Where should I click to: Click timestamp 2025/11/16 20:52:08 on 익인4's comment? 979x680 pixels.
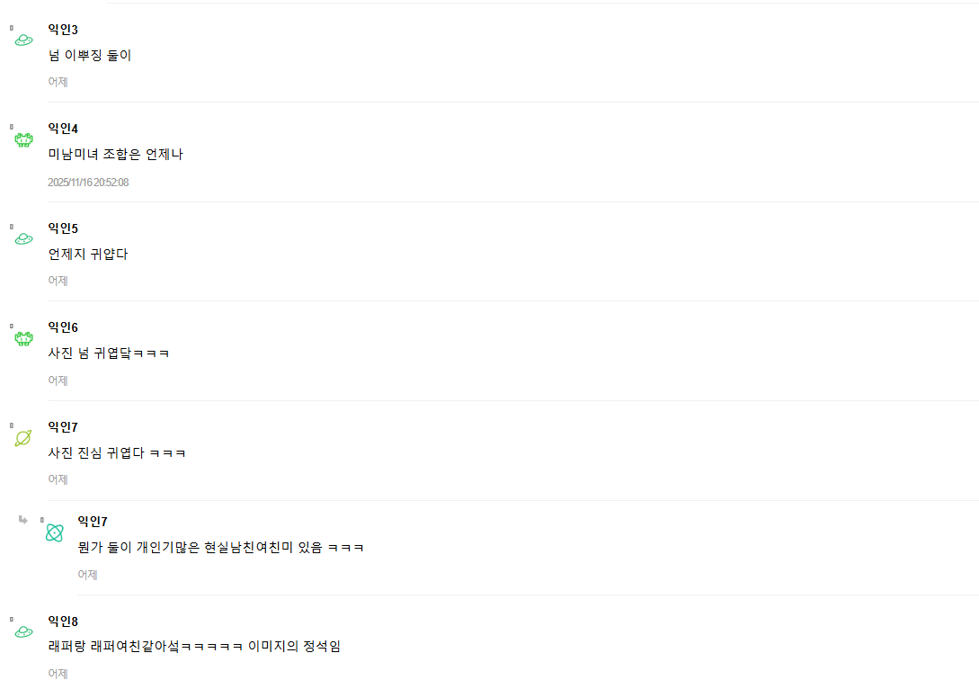[x=88, y=183]
